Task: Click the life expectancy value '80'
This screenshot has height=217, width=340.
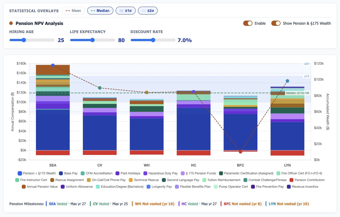Action: (121, 40)
